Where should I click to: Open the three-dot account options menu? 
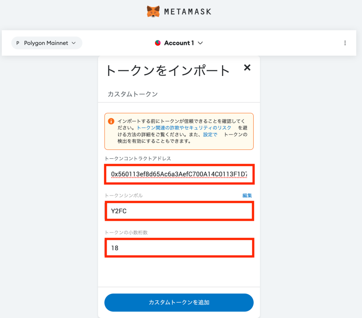[345, 43]
